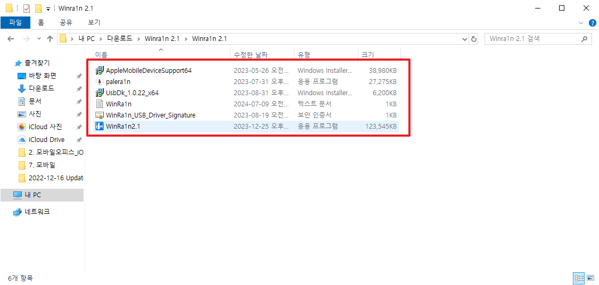
Task: Click the 38,980KB size cell
Action: click(x=383, y=71)
